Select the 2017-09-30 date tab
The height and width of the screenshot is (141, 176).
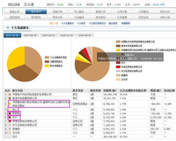pos(12,35)
